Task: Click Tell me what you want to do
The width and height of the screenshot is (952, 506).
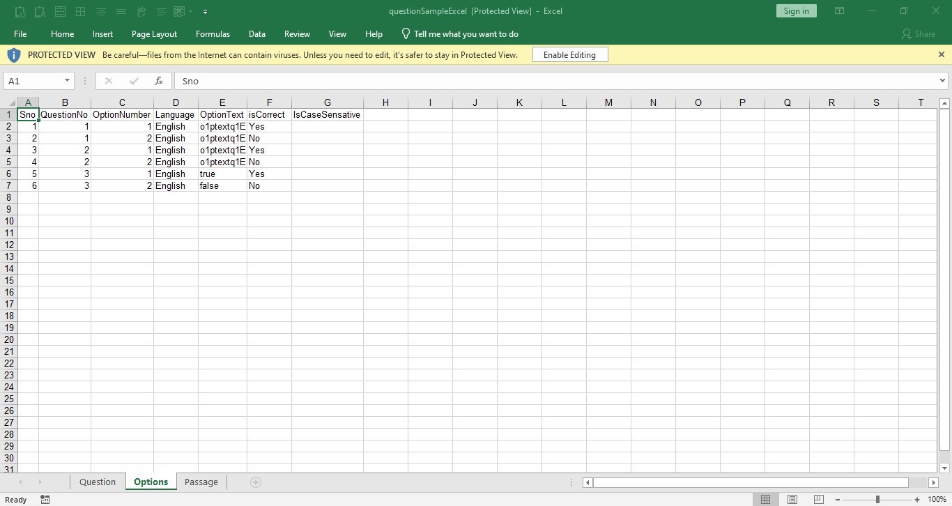Action: [x=466, y=33]
